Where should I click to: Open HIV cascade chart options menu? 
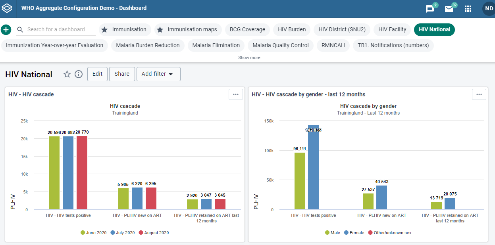coord(236,94)
